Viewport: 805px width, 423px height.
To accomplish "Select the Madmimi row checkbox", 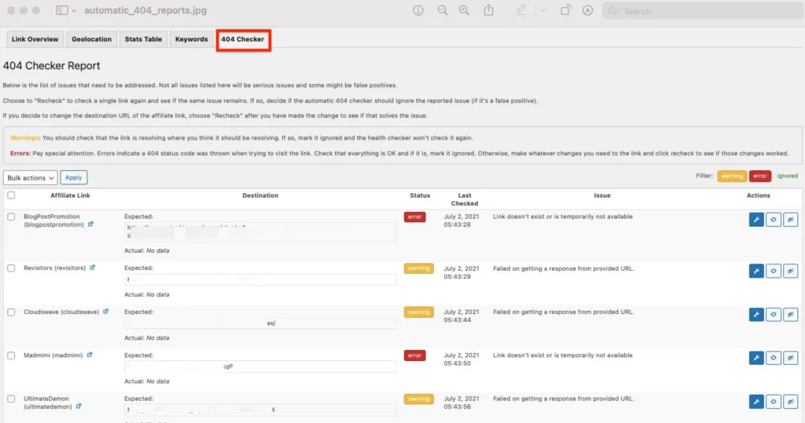I will point(11,356).
